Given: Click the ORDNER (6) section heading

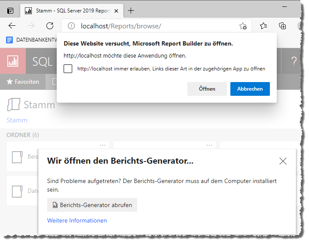Looking at the screenshot, I should (23, 135).
